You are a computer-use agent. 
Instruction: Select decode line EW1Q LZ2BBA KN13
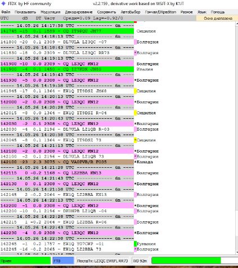click(x=67, y=195)
